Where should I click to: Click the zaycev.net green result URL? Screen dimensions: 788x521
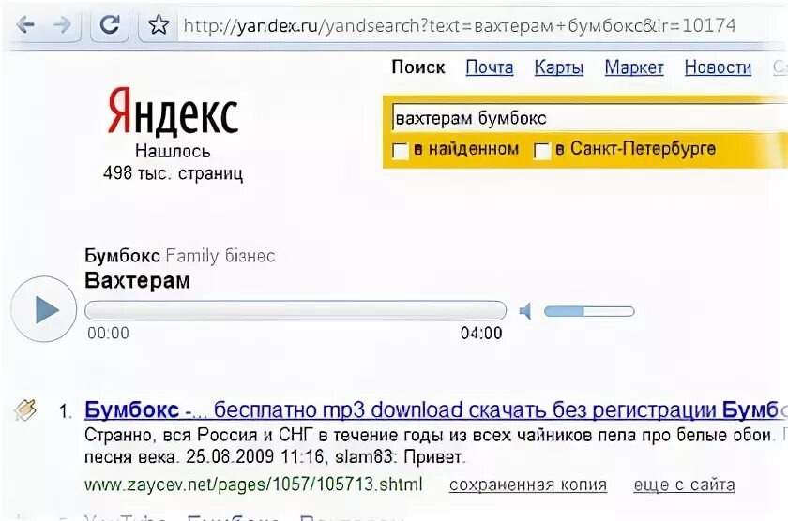253,484
